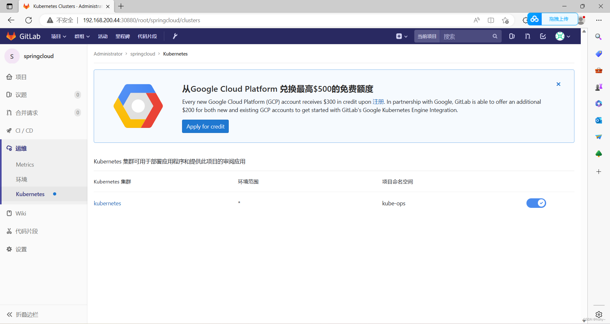This screenshot has width=610, height=324.
Task: Open Edge sidebar settings gear
Action: 599,314
